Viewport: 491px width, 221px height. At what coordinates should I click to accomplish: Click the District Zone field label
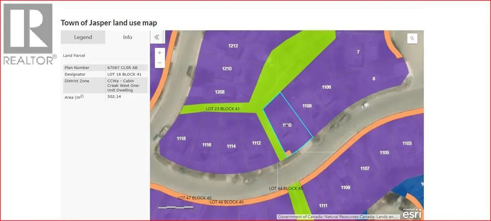(77, 81)
